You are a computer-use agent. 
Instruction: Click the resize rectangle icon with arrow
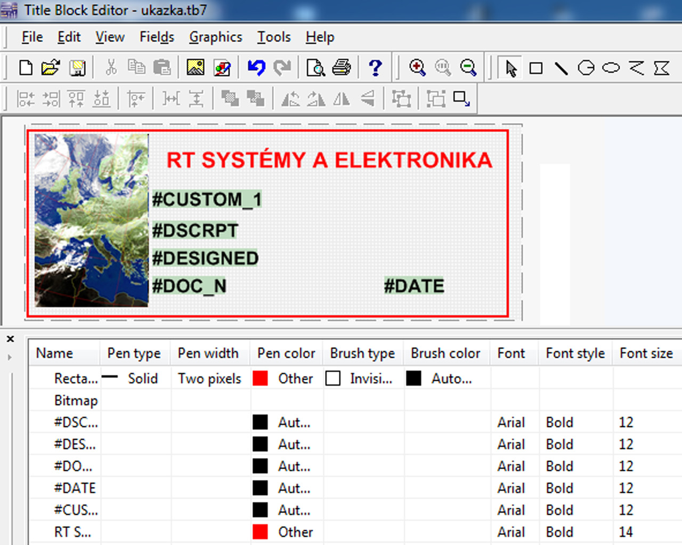(x=461, y=99)
